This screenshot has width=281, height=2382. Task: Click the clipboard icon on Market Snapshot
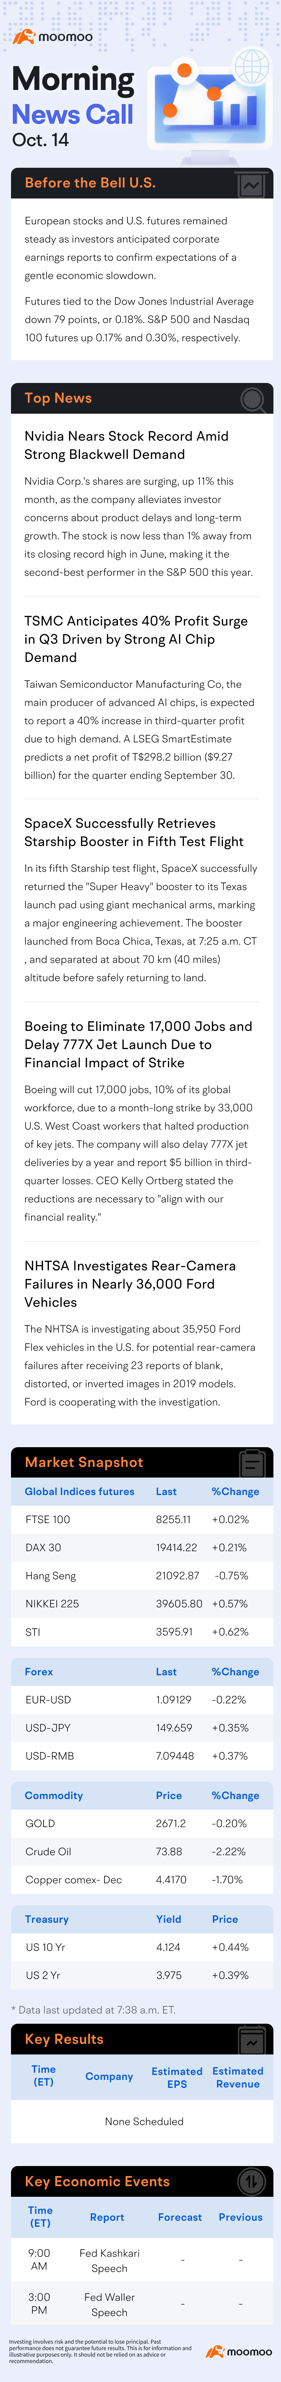(252, 1464)
